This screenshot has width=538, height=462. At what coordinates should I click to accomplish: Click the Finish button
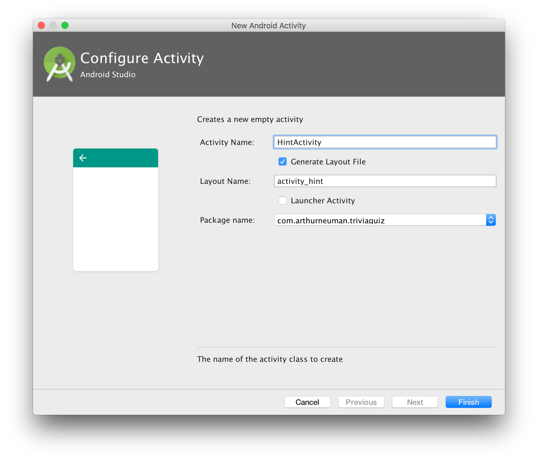468,402
